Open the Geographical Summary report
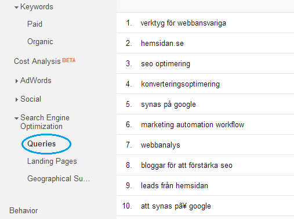This screenshot has width=294, height=219. pyautogui.click(x=59, y=179)
